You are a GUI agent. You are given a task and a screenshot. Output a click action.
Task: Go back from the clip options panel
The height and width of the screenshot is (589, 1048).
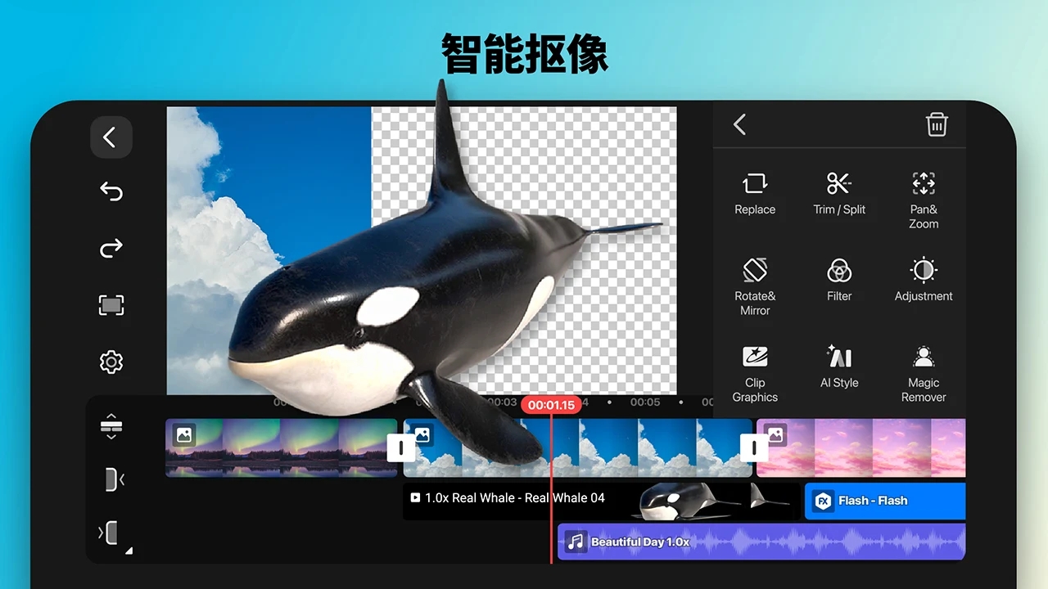pyautogui.click(x=739, y=124)
